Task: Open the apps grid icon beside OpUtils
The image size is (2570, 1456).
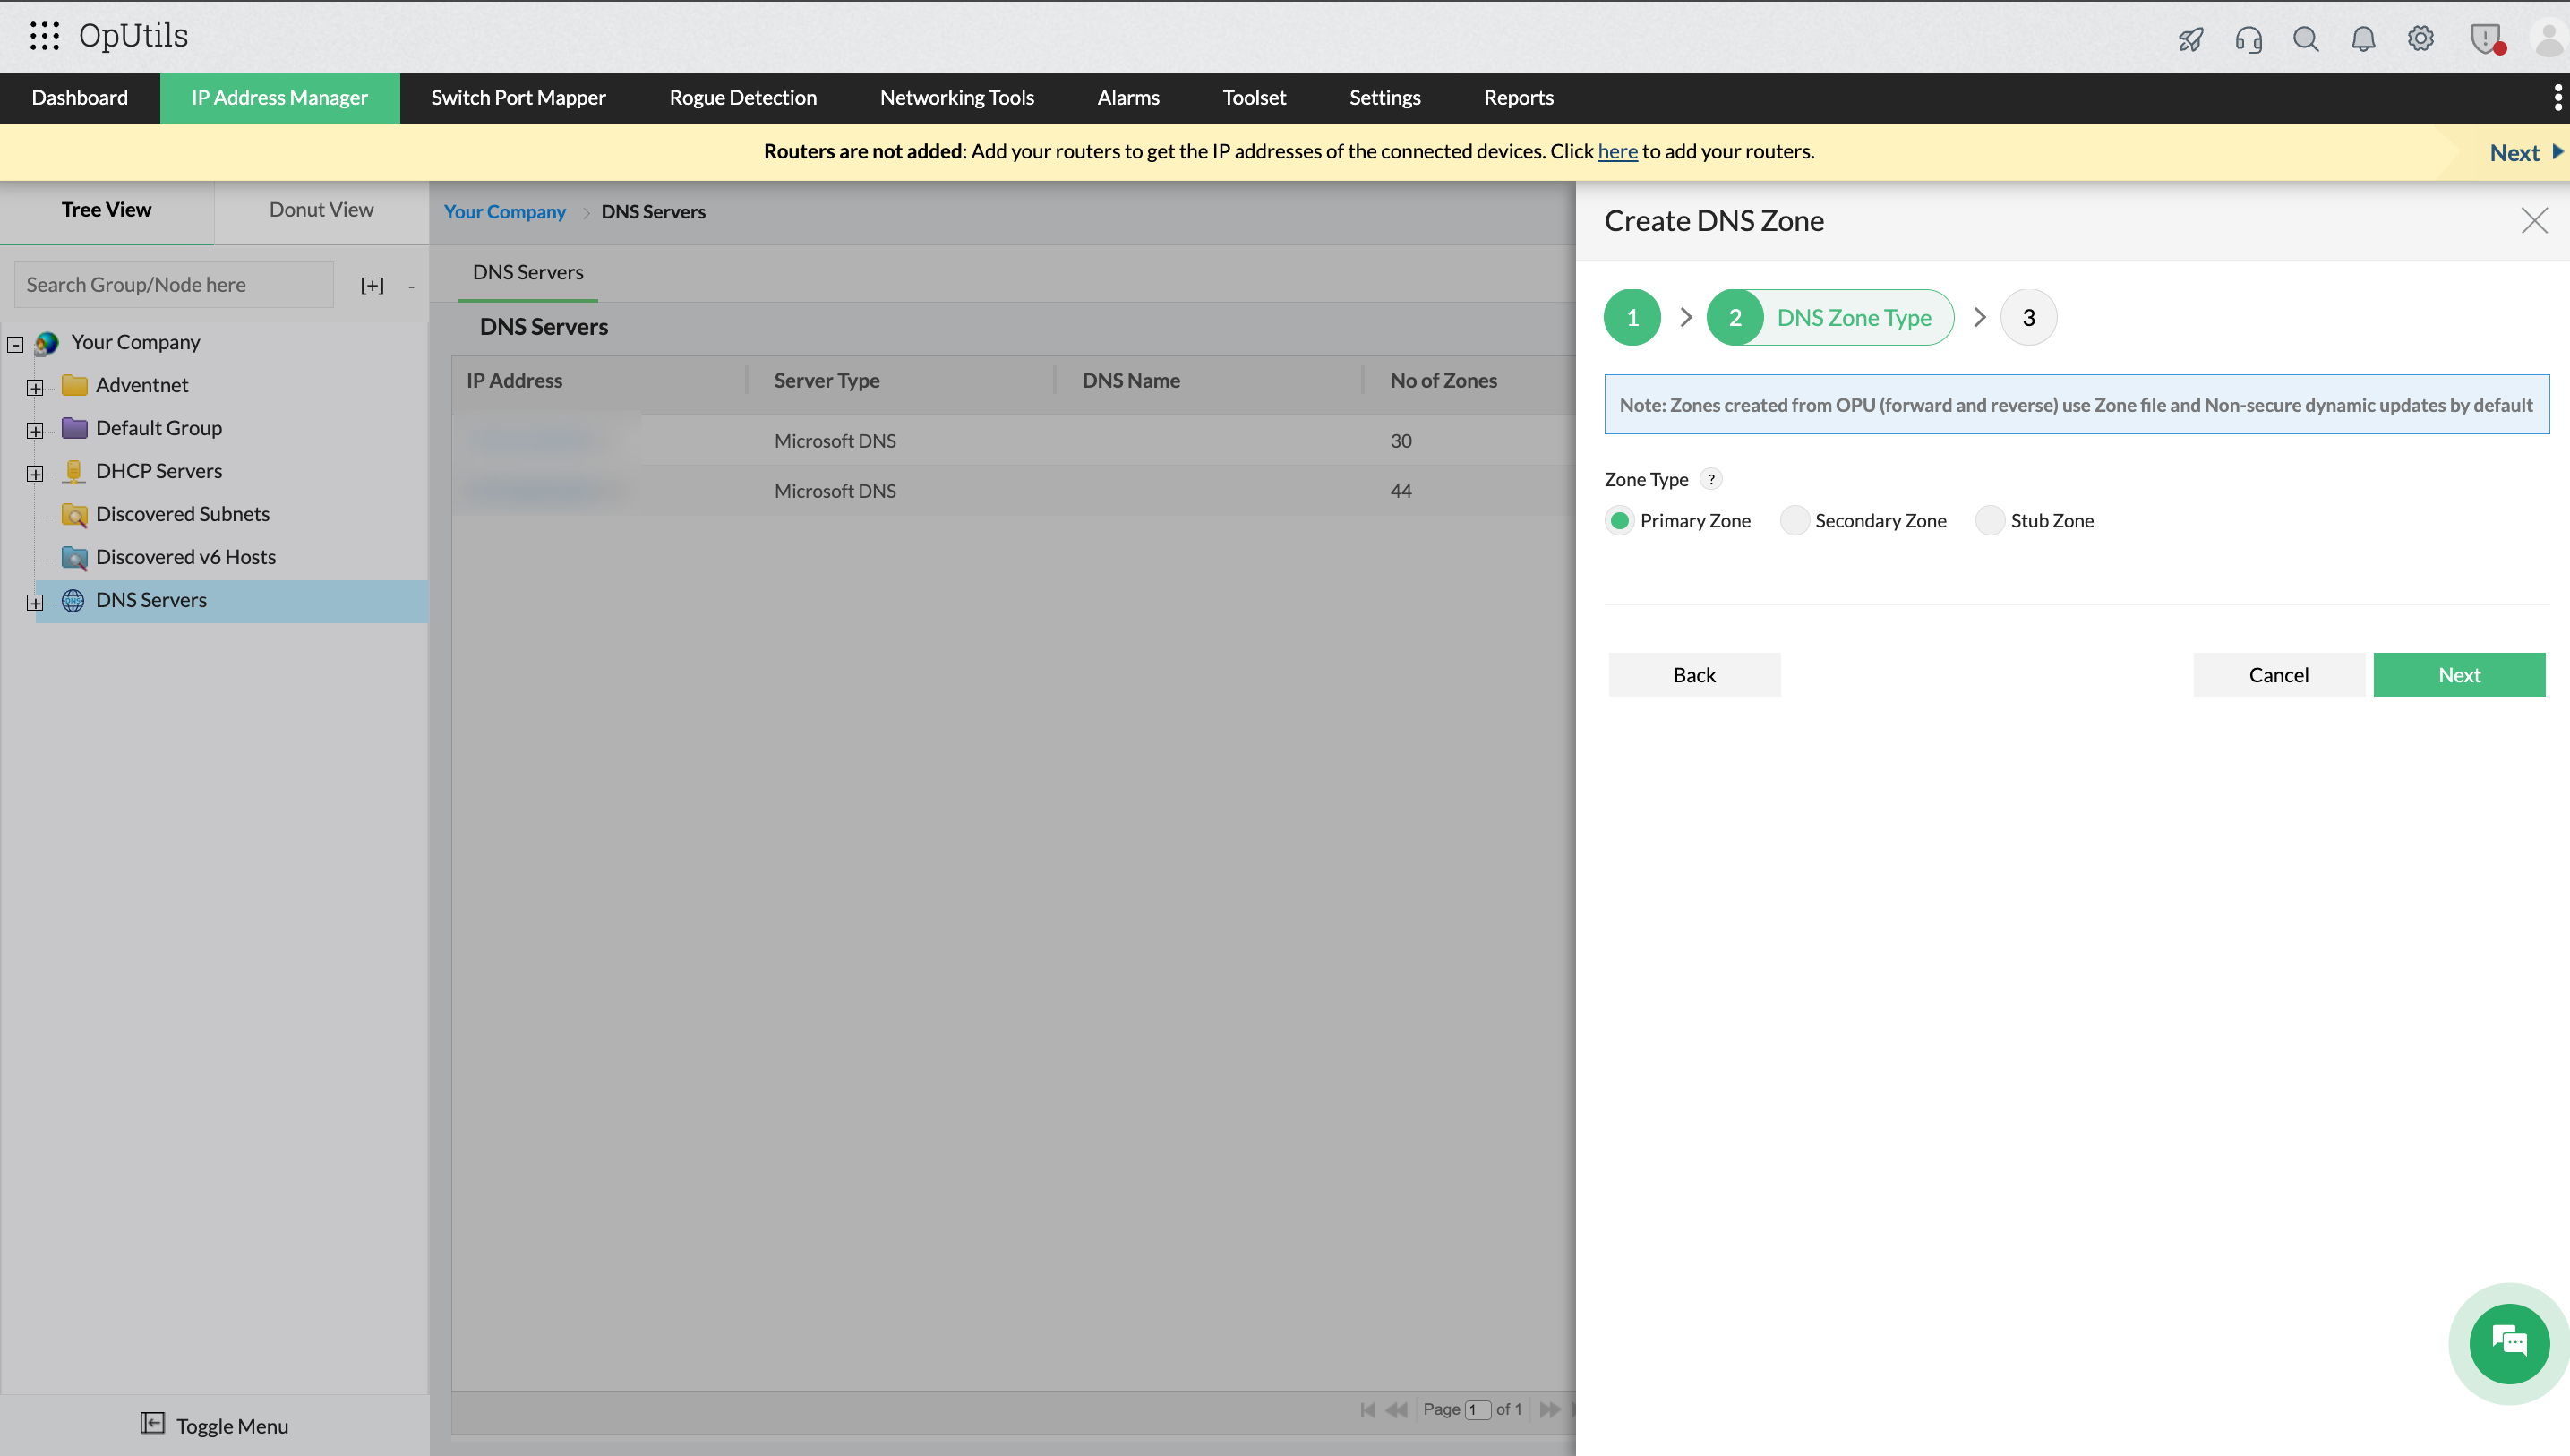Action: tap(45, 36)
